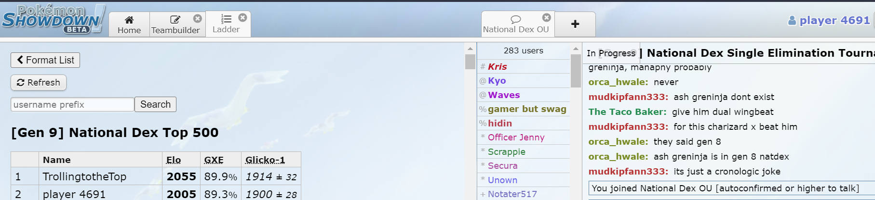The width and height of the screenshot is (875, 200).
Task: Click the plus icon to join a room
Action: click(575, 24)
